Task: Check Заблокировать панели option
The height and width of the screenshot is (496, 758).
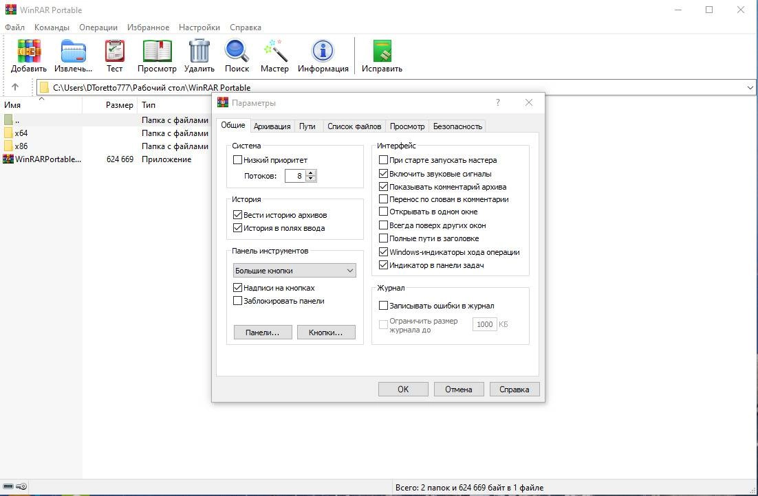Action: coord(237,301)
